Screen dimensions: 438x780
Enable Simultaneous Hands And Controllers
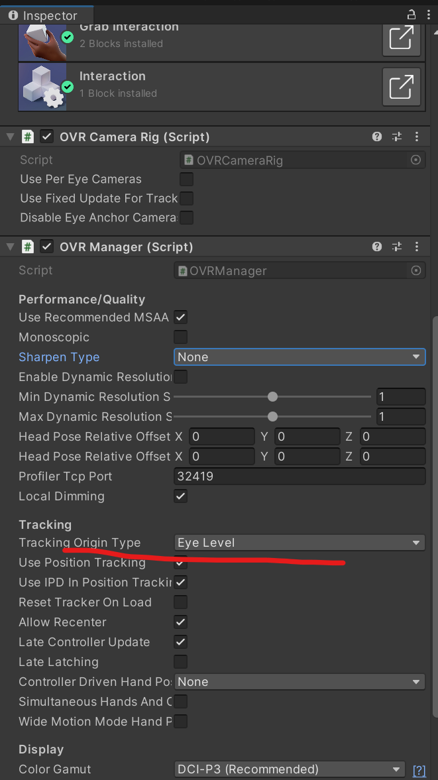pyautogui.click(x=180, y=701)
